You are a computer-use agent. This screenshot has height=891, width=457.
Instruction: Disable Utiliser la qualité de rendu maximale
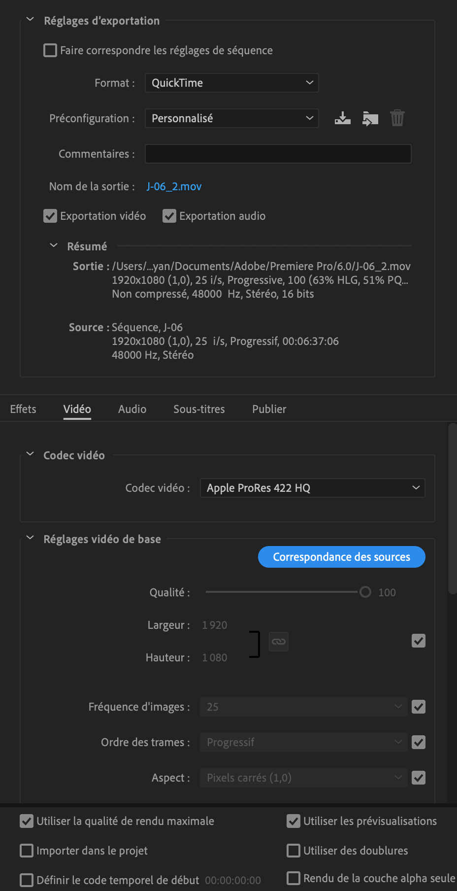[27, 821]
